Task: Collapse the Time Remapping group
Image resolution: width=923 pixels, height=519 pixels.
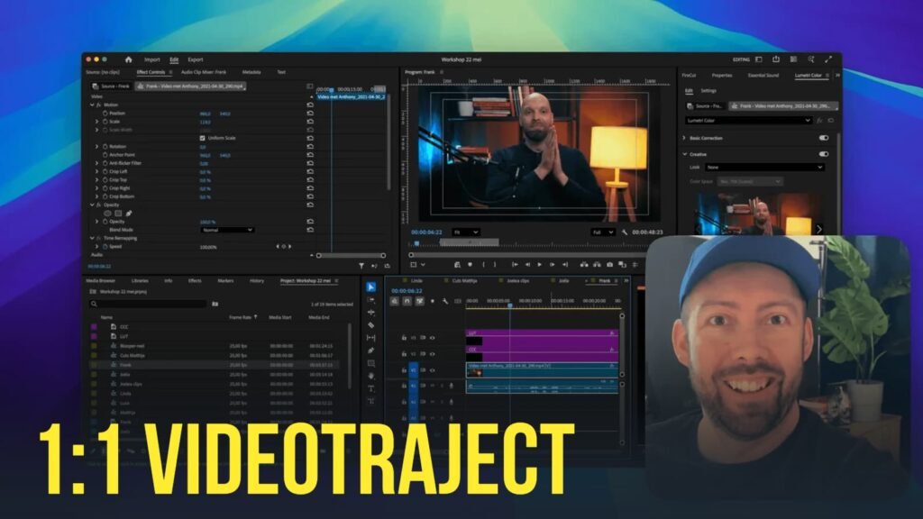Action: 92,238
